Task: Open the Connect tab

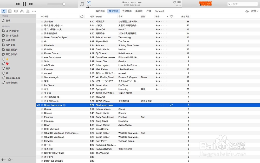Action: 159,11
